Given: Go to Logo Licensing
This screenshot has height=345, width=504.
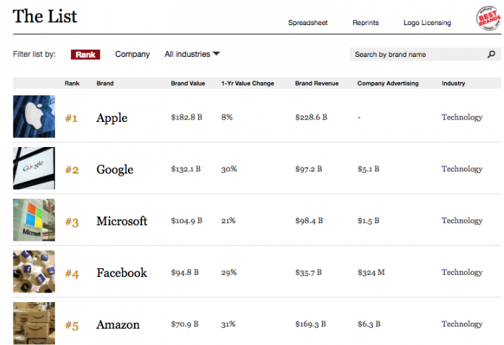Looking at the screenshot, I should tap(427, 23).
